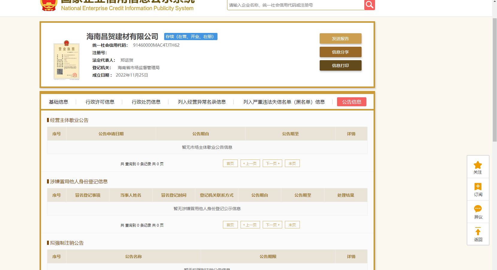This screenshot has height=270, width=497.
Task: Click the 信息分享 button
Action: coord(341,52)
